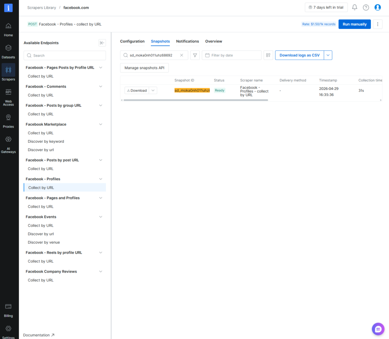Viewport: 389px width, 339px height.
Task: Open the notifications bell icon
Action: pos(355,8)
